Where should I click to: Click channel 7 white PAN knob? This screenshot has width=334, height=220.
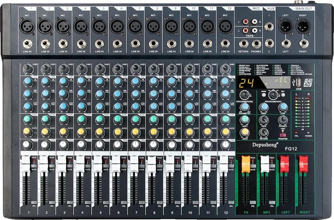click(135, 145)
